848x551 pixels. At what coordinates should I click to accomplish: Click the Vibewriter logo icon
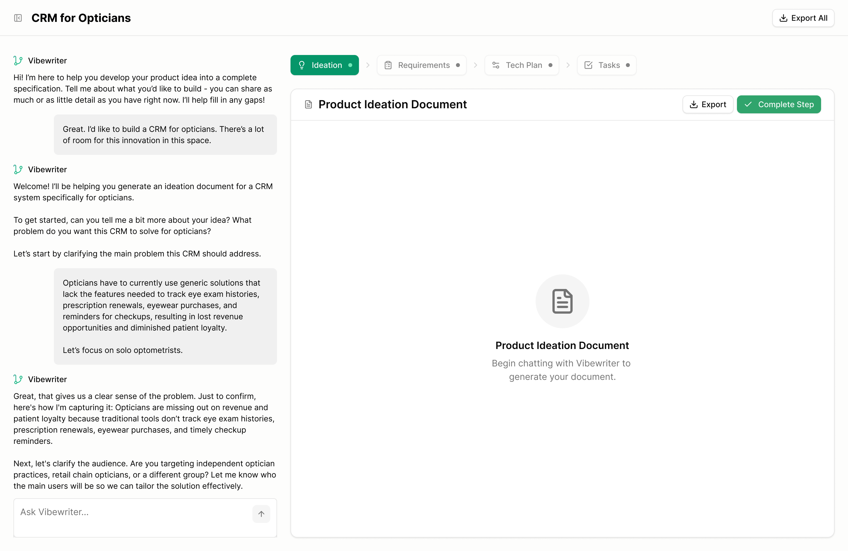pyautogui.click(x=18, y=60)
